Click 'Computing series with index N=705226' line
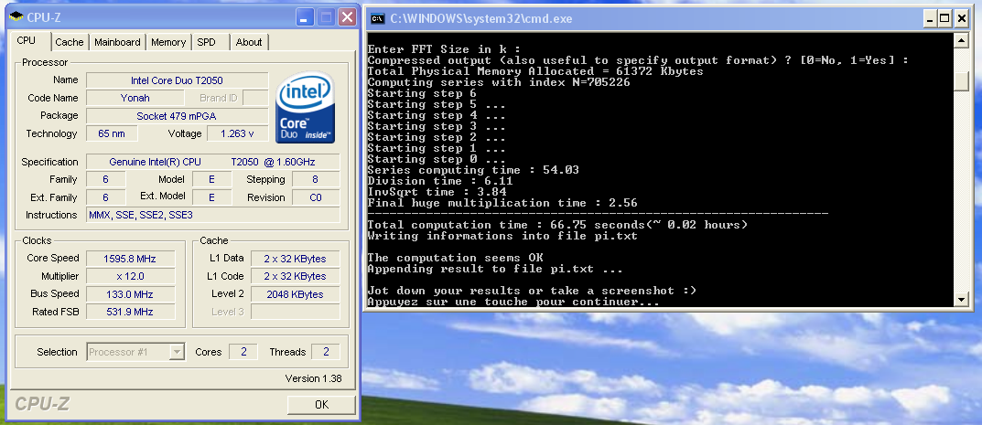 (499, 82)
